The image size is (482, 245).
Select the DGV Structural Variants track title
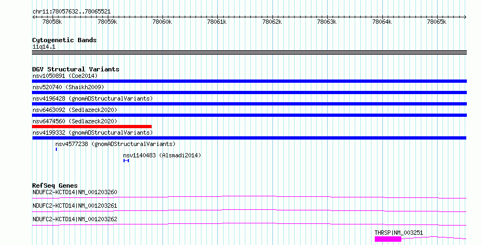pyautogui.click(x=76, y=69)
